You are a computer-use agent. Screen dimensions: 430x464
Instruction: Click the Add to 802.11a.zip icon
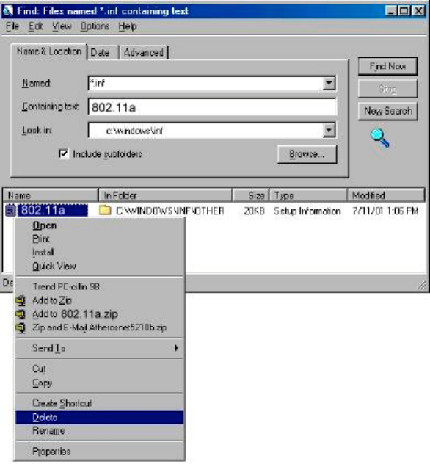pos(21,314)
